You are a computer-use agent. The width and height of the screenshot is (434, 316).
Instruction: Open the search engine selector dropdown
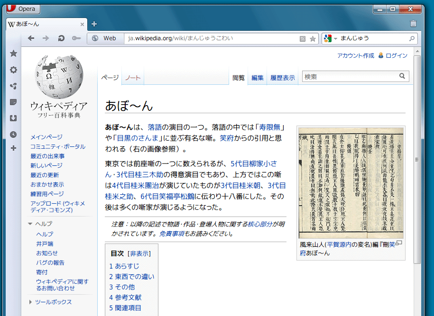331,38
